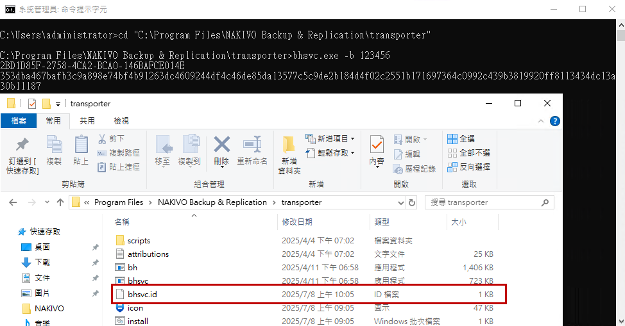The width and height of the screenshot is (625, 326).
Task: Switch to 檢視 view tab
Action: tap(121, 121)
